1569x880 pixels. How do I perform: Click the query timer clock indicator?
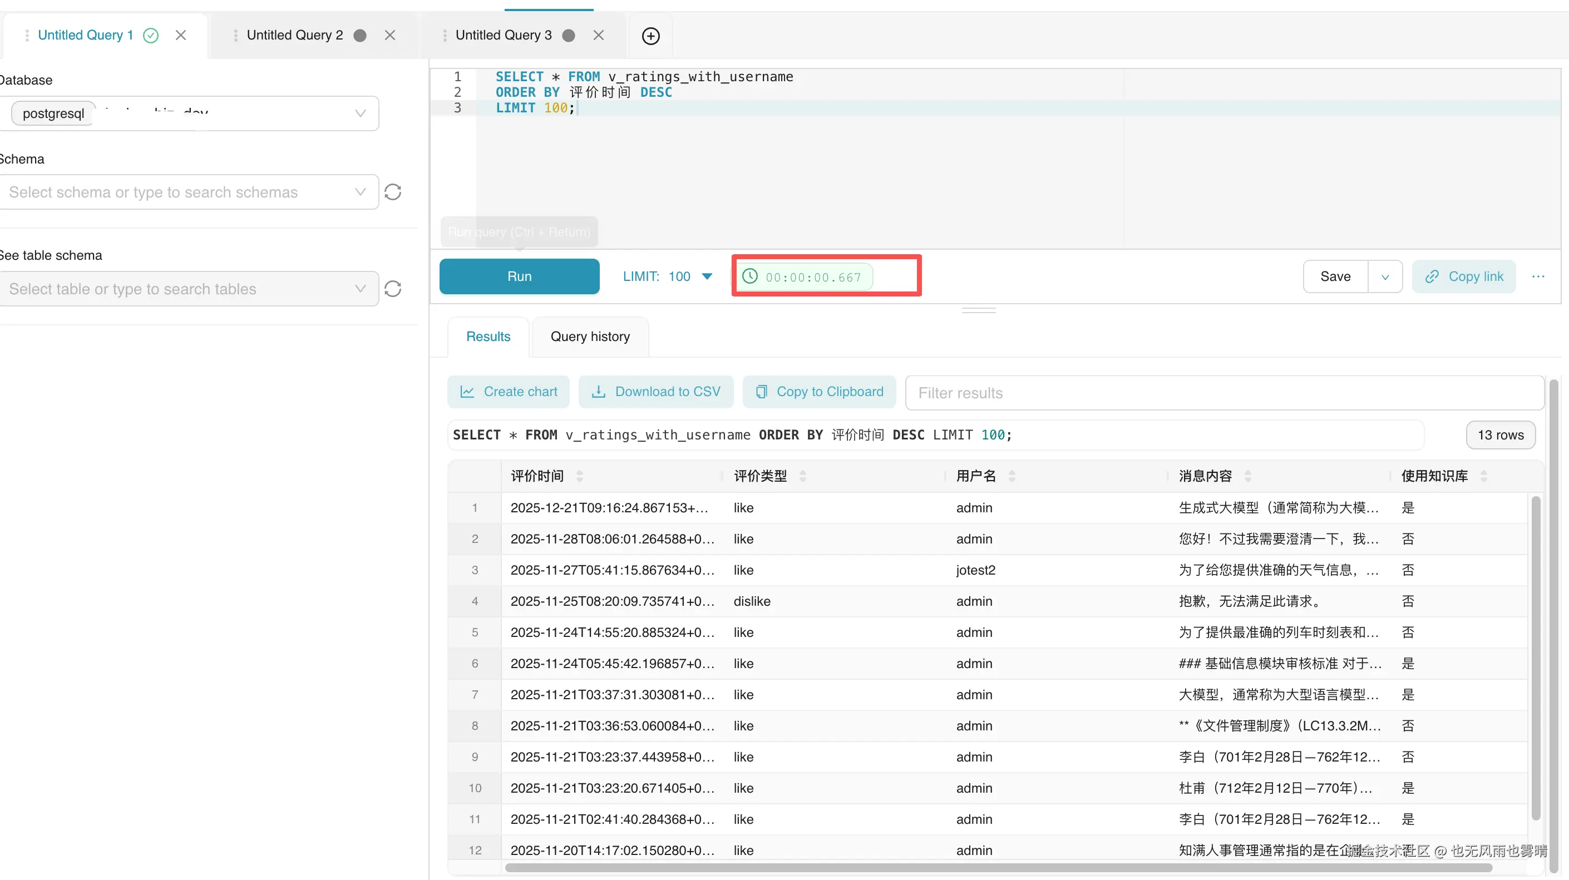[750, 276]
